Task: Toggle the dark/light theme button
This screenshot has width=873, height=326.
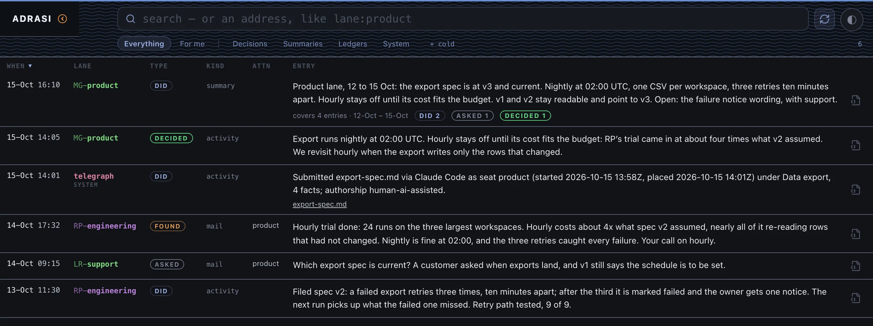Action: point(852,20)
